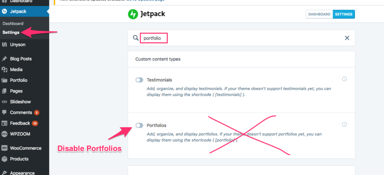The height and width of the screenshot is (175, 384).
Task: Open Jetpack Dashboard submenu item
Action: (x=13, y=23)
